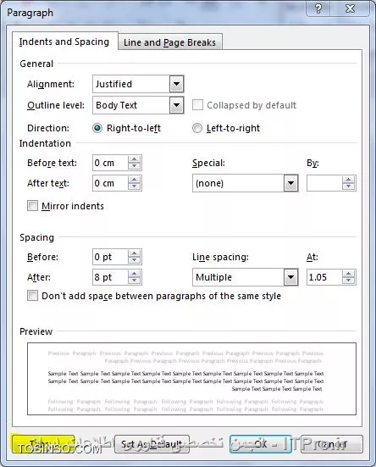Enable the Mirror indents checkbox
The height and width of the screenshot is (467, 376).
(32, 206)
